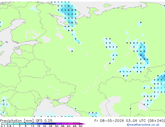Click the 40–45 mm legend color swatch
The height and width of the screenshot is (127, 165).
click(71, 124)
